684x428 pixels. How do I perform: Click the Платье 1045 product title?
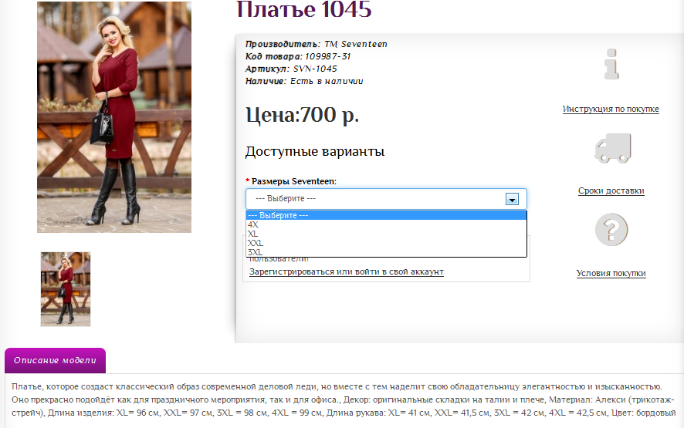[304, 9]
